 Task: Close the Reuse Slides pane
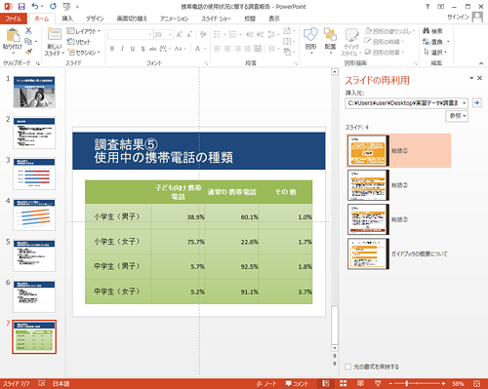click(x=479, y=78)
